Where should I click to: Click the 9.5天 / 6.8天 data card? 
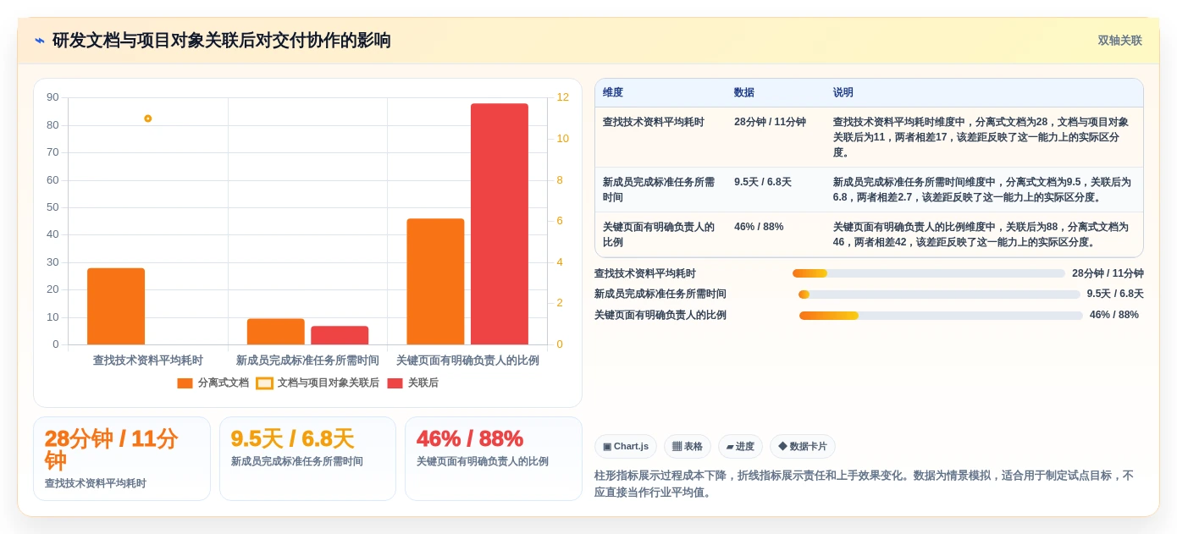(307, 459)
